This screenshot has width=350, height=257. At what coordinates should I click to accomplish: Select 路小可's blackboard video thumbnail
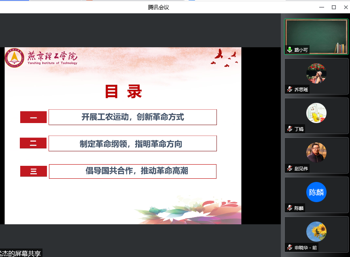tap(316, 36)
